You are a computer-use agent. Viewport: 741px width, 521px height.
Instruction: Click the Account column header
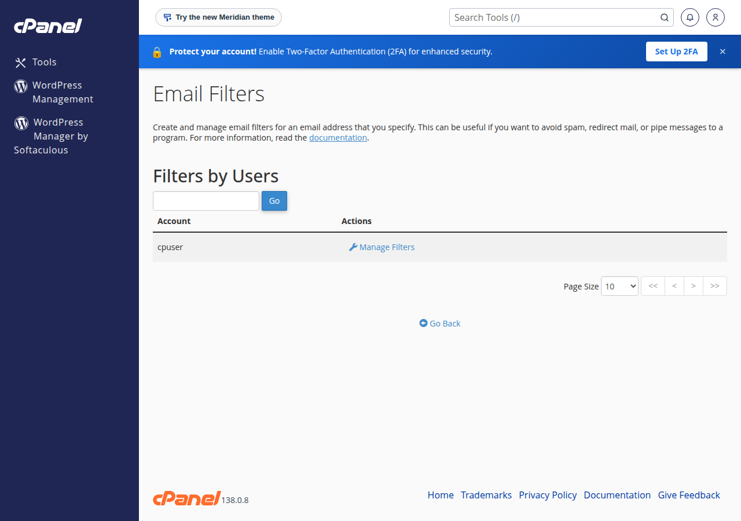coord(174,221)
